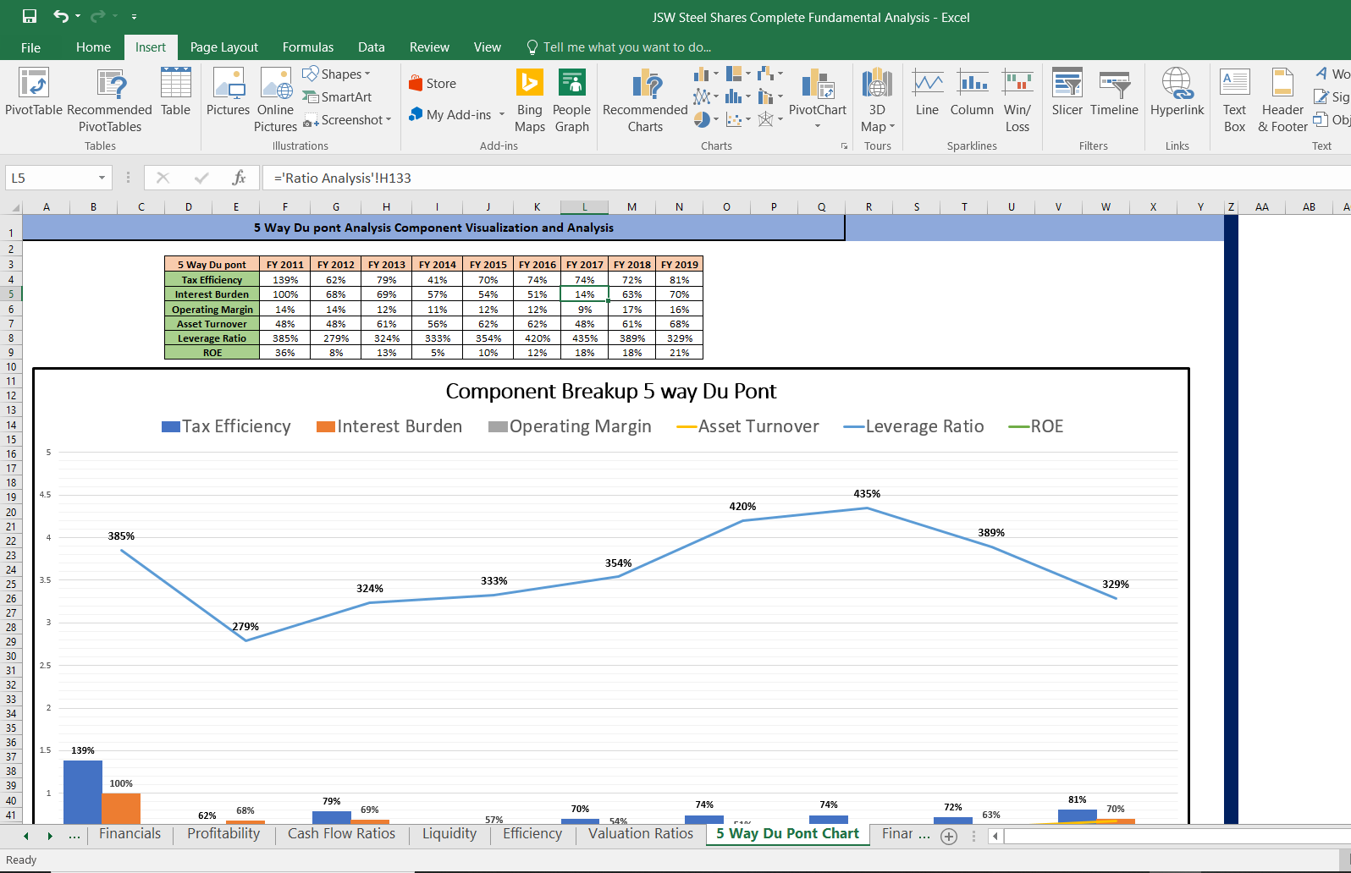Open the Office Store add-ins

(433, 83)
